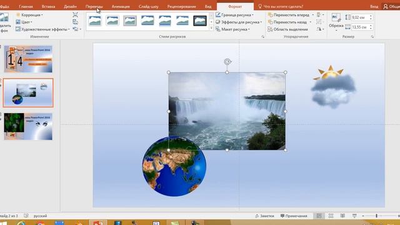400x225 pixels.
Task: Switch to the Анимация tab
Action: tap(121, 7)
